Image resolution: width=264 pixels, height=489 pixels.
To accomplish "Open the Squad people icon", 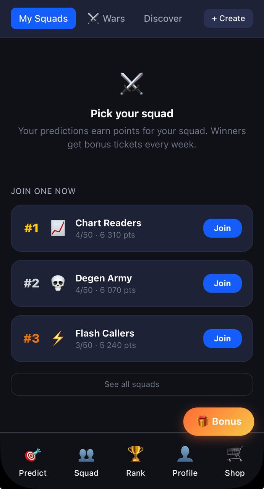I will [86, 455].
